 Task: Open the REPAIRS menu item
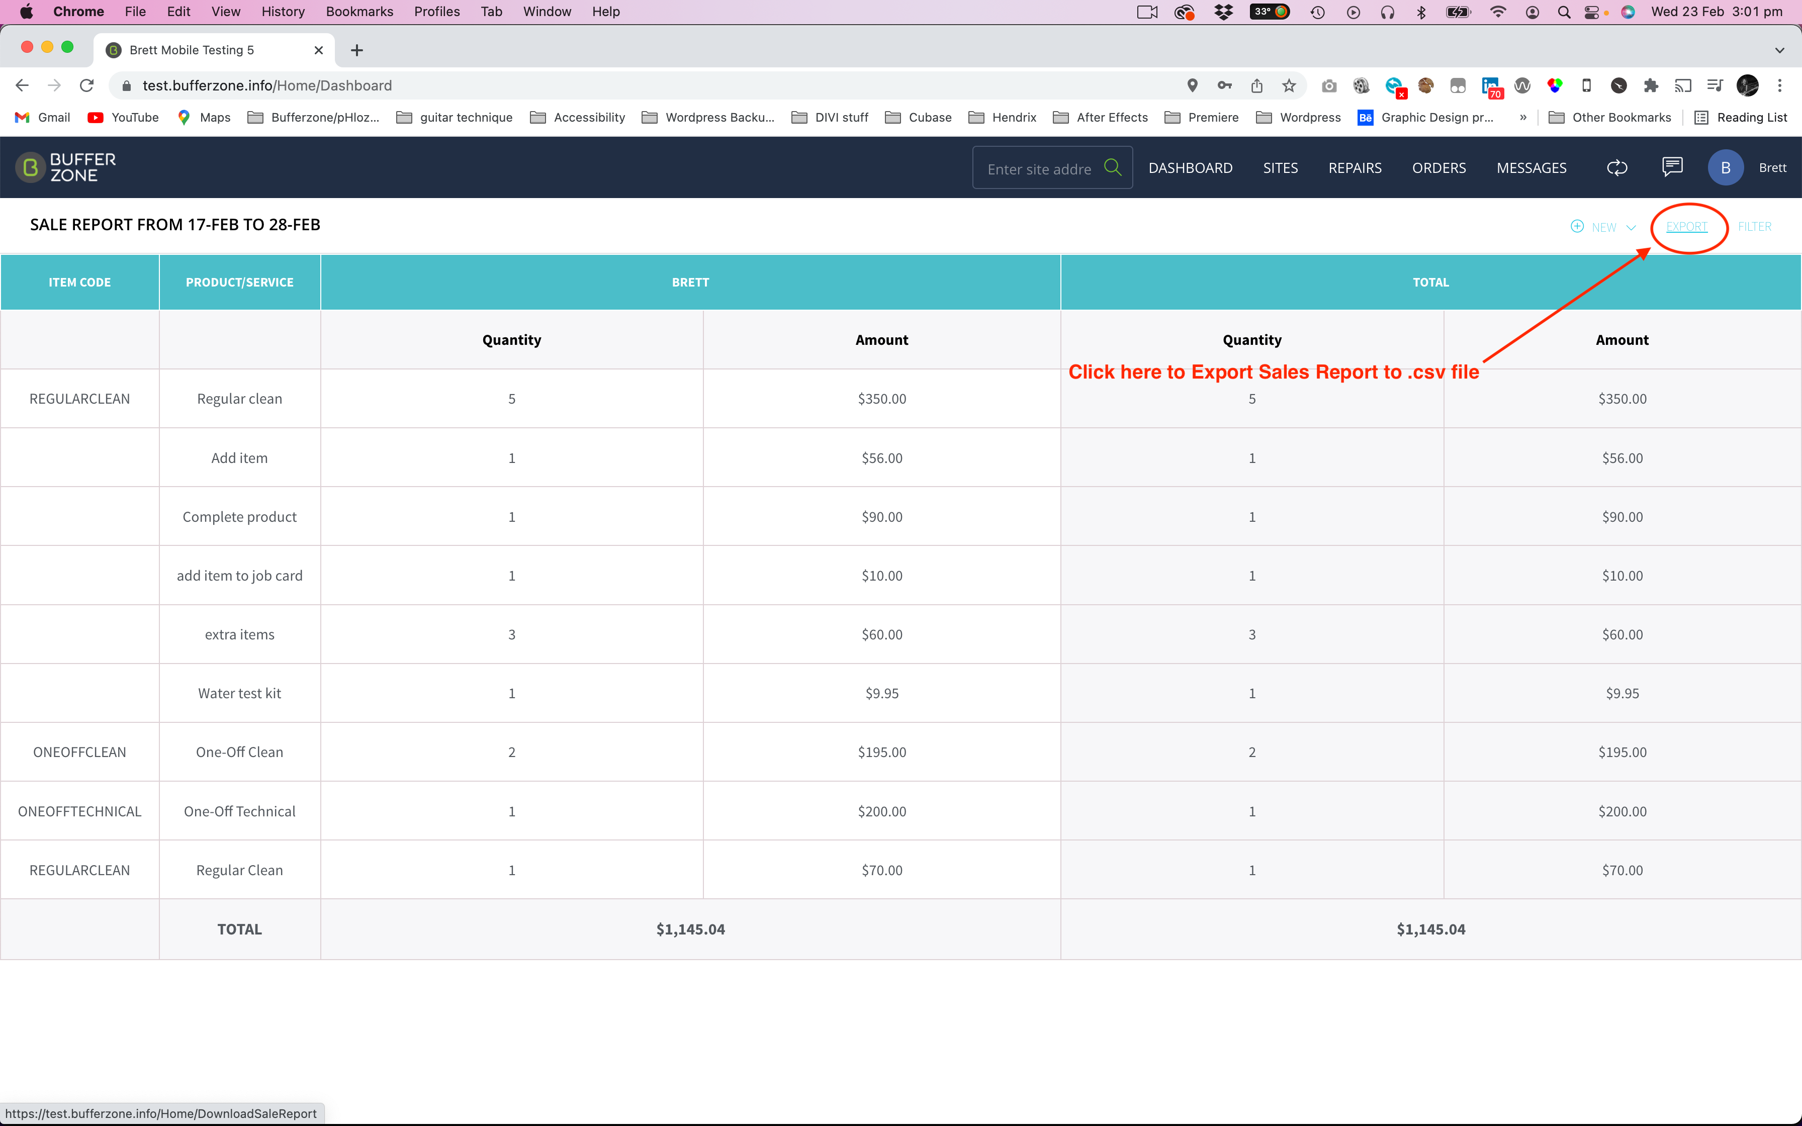click(1355, 167)
